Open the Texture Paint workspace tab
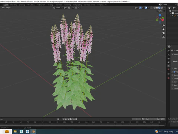This screenshot has height=134, width=178. [41, 5]
